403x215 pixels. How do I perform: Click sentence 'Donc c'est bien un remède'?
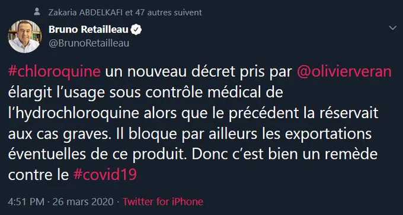[284, 155]
